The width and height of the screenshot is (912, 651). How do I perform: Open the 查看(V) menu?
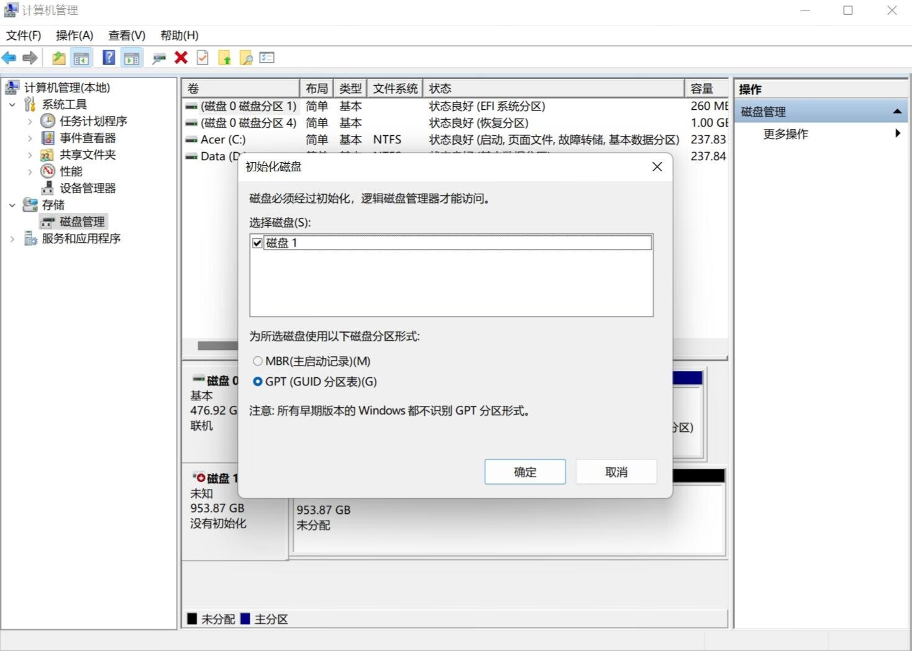126,35
